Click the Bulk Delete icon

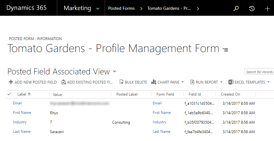pos(121,82)
